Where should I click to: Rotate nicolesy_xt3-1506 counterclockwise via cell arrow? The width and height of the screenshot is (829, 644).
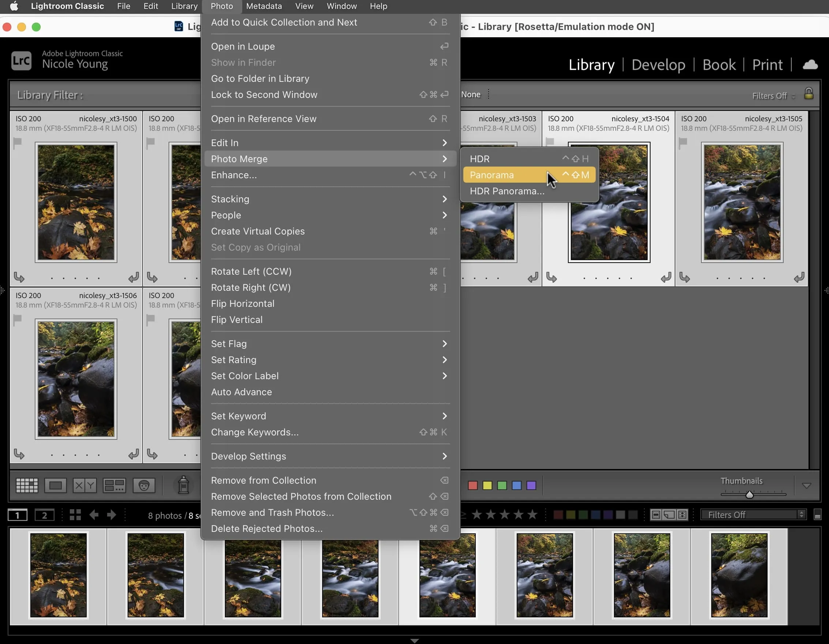pyautogui.click(x=19, y=454)
